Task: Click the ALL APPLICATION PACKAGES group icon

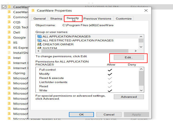Action: point(40,37)
